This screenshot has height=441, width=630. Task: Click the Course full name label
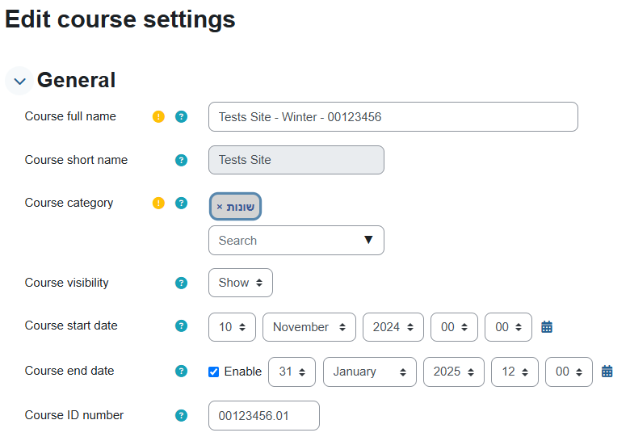[x=70, y=116]
